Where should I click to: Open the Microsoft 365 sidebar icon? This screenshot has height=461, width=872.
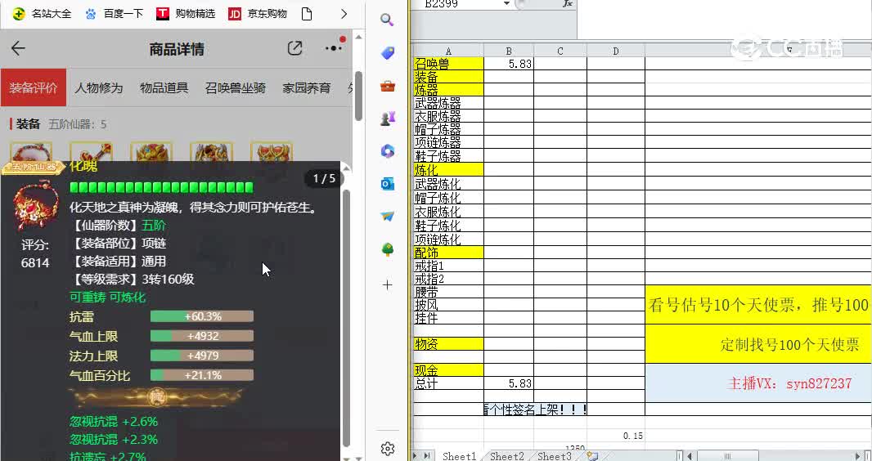(388, 151)
